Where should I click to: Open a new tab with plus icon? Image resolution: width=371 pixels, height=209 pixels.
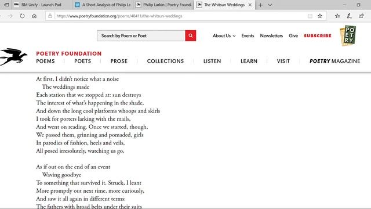pyautogui.click(x=260, y=5)
